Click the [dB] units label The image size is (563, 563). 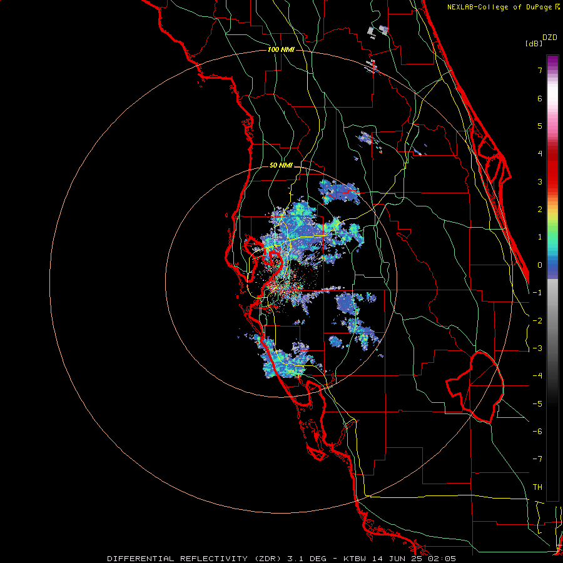pyautogui.click(x=534, y=43)
